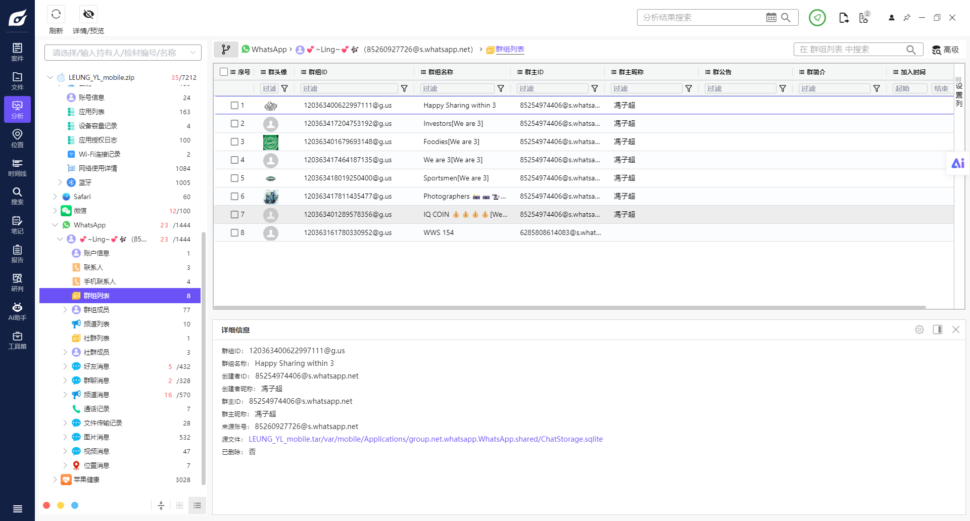Open the 设置列 column settings
970x521 pixels.
959,92
